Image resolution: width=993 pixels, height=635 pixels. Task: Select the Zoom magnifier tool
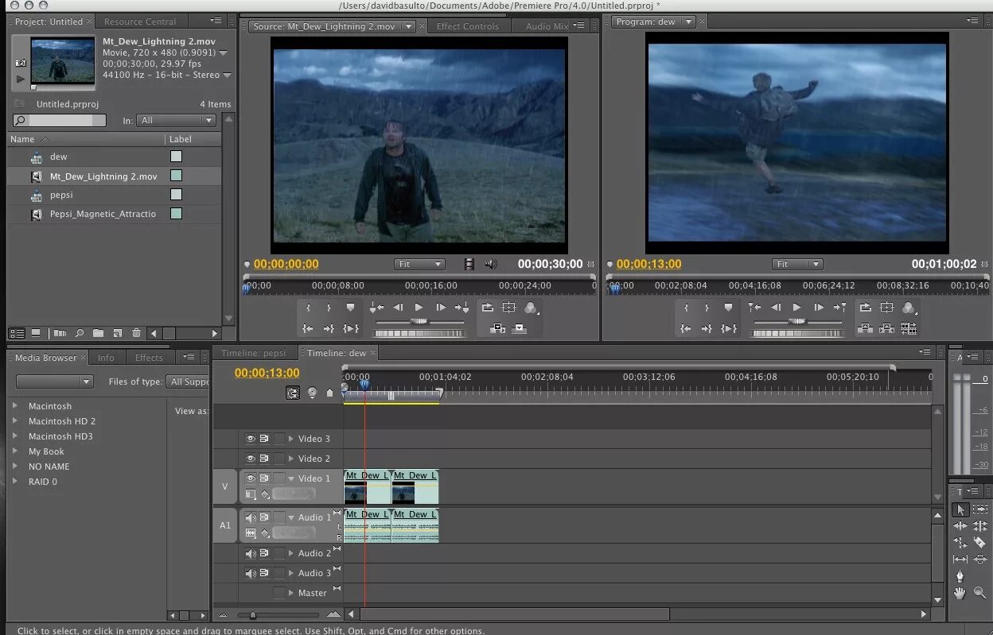[x=979, y=593]
